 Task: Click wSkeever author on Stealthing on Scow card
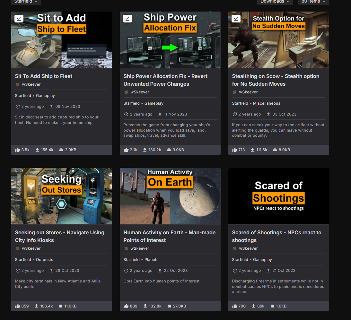(249, 92)
